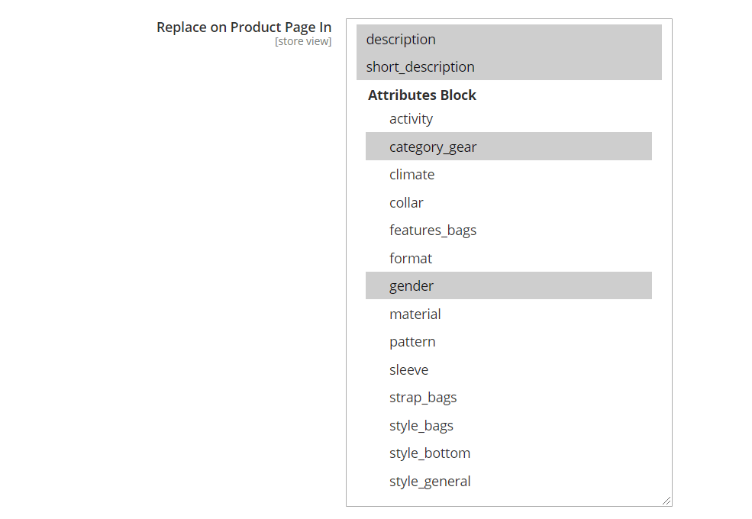This screenshot has width=752, height=519.
Task: Click the highlighted gender option
Action: pos(412,286)
